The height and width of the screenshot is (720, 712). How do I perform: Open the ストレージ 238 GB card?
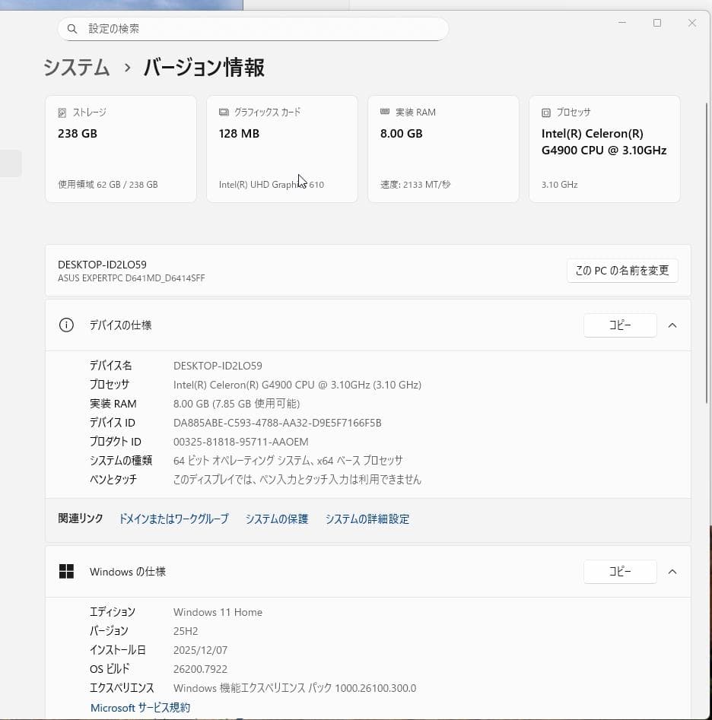[x=121, y=149]
